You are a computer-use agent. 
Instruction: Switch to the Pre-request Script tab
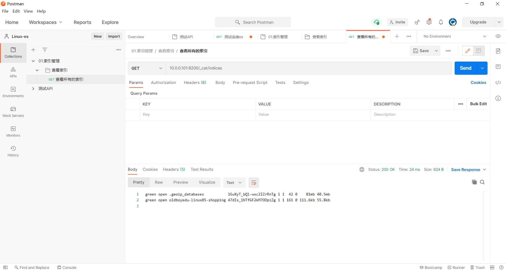pos(250,83)
